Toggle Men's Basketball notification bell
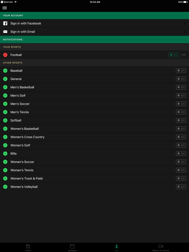The width and height of the screenshot is (189, 252). 181,87
